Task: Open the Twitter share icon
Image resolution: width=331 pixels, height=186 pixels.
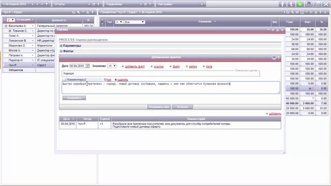Action: (x=291, y=4)
